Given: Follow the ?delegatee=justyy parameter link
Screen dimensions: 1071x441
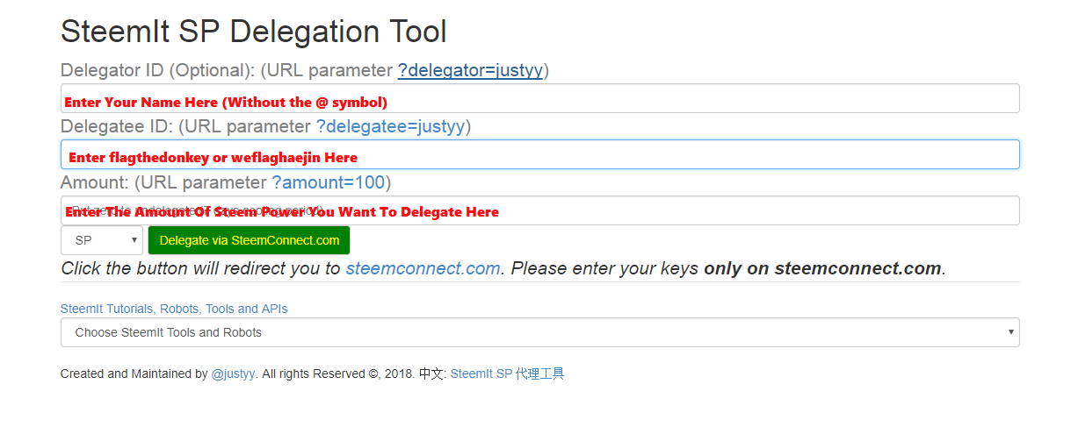Looking at the screenshot, I should tap(390, 126).
